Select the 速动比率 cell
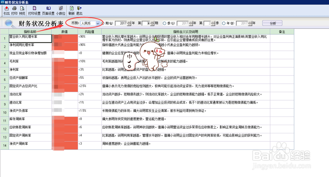Screen dimensions: 329x177 tap(30, 104)
